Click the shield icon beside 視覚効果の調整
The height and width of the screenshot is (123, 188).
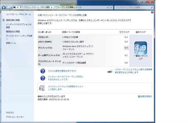point(3,20)
